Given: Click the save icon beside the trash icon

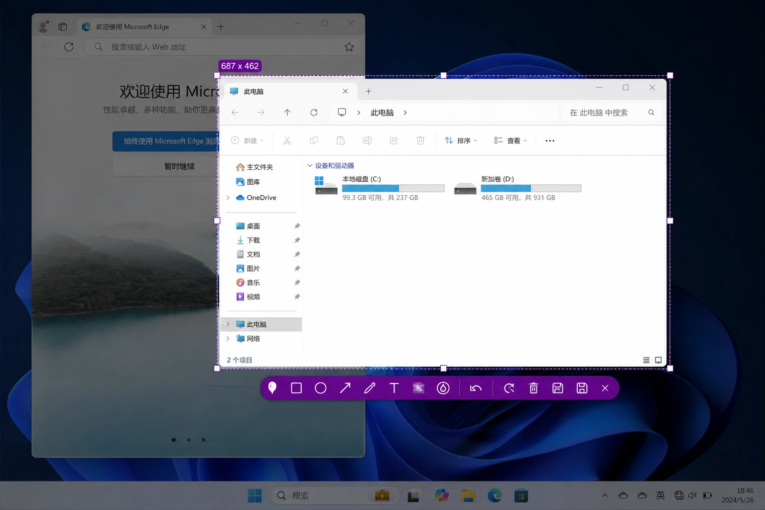Looking at the screenshot, I should point(558,388).
